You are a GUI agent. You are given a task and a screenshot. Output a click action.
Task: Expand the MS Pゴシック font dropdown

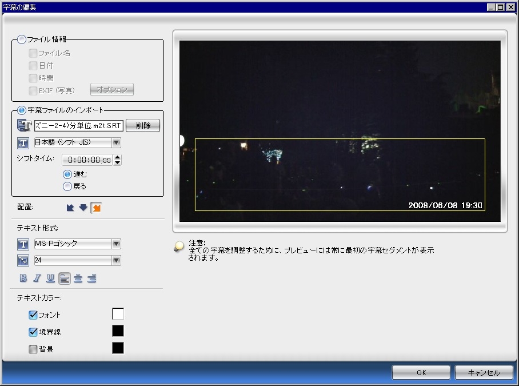(x=116, y=244)
